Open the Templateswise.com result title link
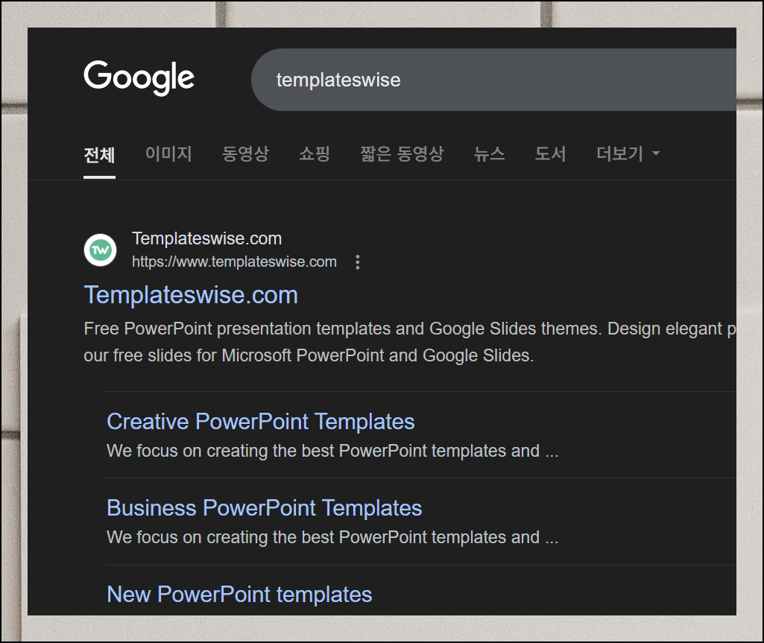The width and height of the screenshot is (764, 643). pyautogui.click(x=191, y=295)
